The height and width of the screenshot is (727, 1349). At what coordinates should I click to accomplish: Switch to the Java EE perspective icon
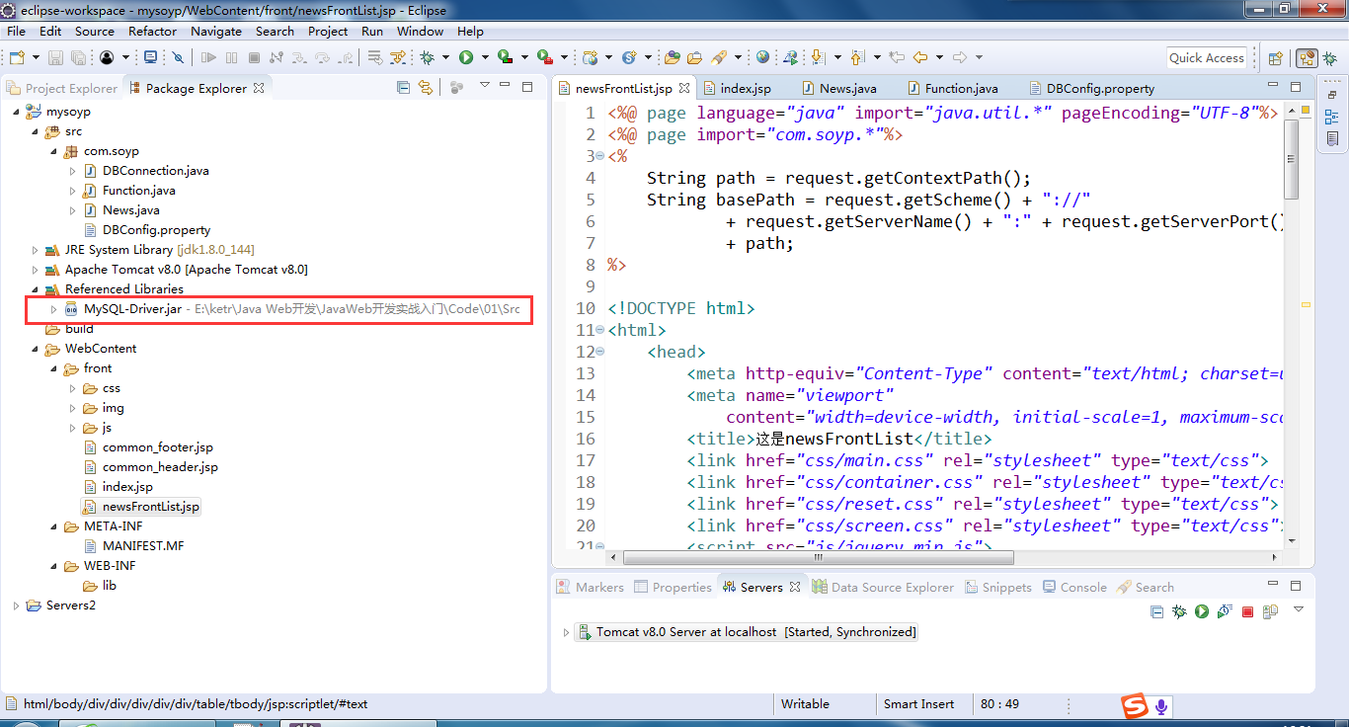1306,58
